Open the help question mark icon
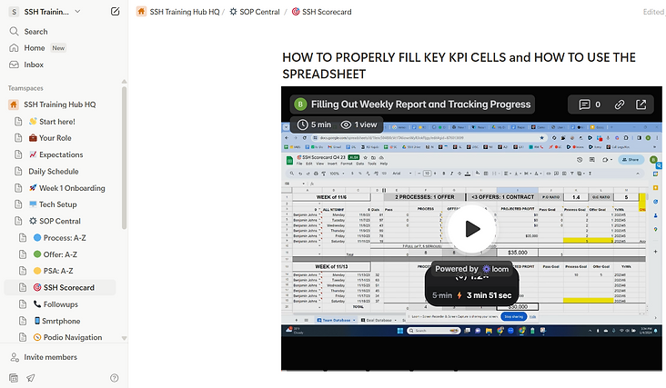 [x=115, y=378]
